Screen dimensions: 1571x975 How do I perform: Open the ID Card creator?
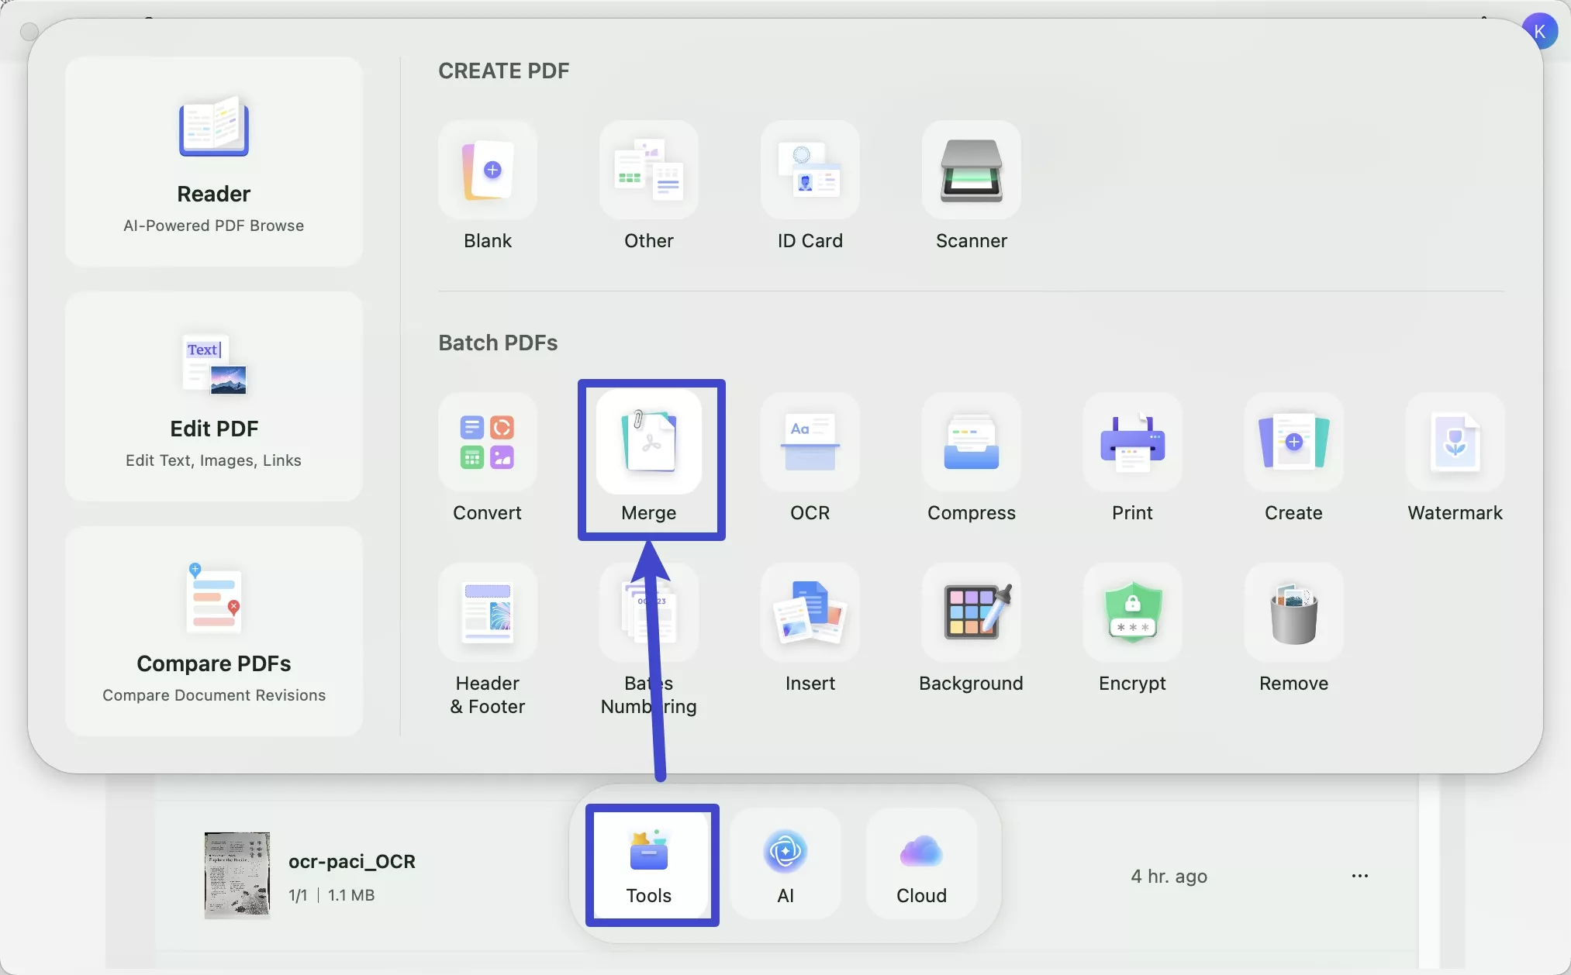pyautogui.click(x=810, y=171)
